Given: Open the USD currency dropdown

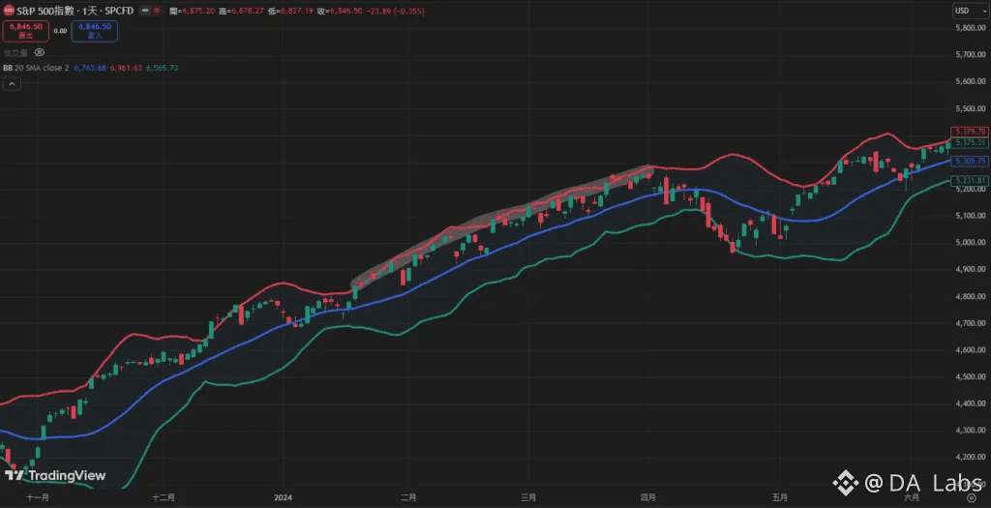Looking at the screenshot, I should click(970, 11).
